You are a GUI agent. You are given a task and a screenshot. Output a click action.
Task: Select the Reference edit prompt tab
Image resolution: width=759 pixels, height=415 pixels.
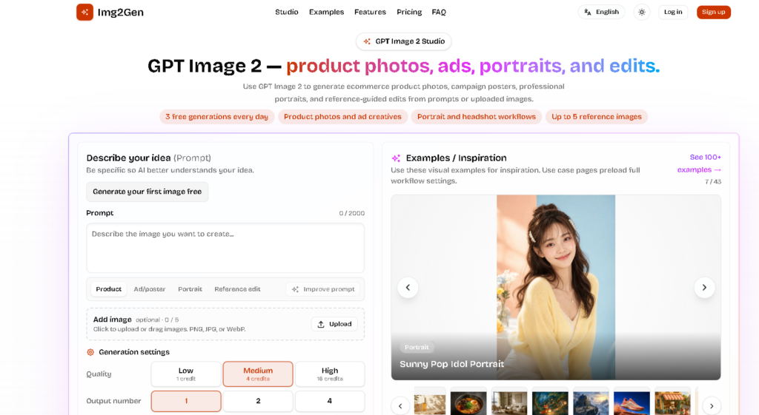click(237, 289)
